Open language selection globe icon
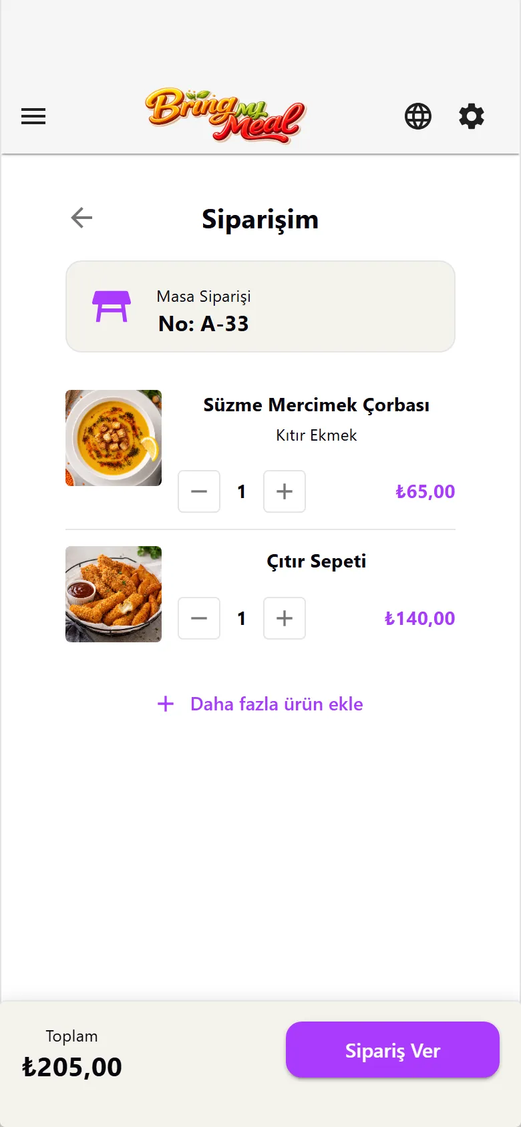 tap(418, 116)
